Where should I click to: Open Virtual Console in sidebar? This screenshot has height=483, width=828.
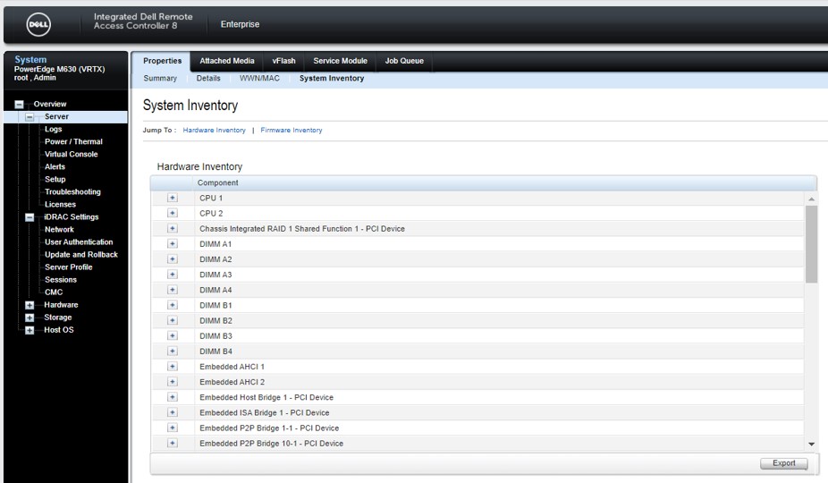71,155
